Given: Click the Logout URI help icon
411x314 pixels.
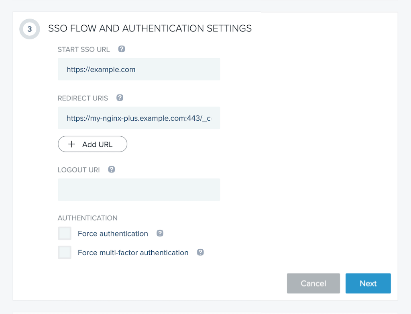Looking at the screenshot, I should (x=112, y=169).
